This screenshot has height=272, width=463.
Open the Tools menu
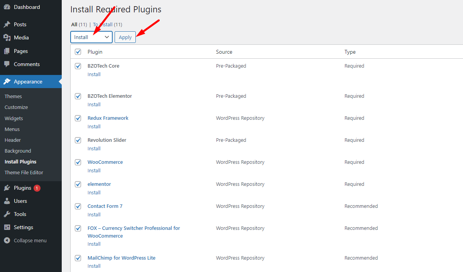[31, 214]
